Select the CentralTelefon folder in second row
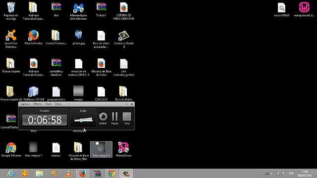 point(56,38)
